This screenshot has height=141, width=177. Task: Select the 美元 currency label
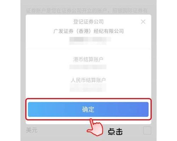click(32, 130)
